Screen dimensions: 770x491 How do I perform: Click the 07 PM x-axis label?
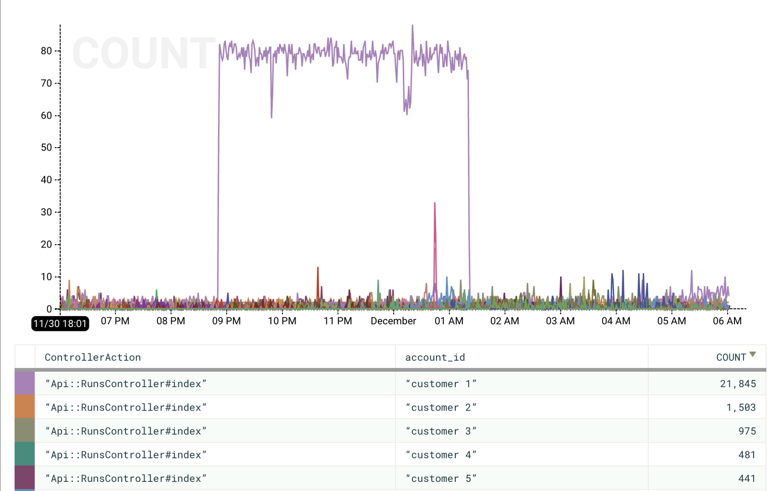115,321
